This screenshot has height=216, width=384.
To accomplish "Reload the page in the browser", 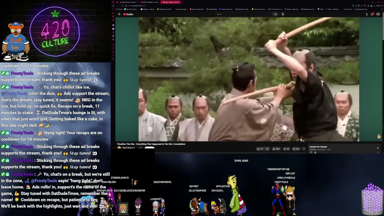I will (122, 6).
